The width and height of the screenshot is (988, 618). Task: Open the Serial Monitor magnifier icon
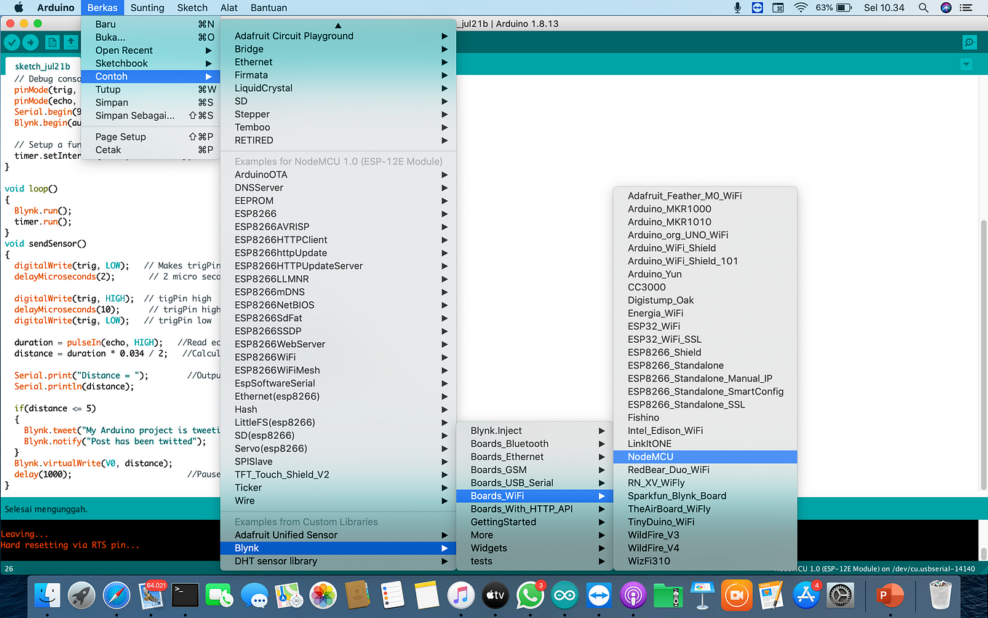969,42
